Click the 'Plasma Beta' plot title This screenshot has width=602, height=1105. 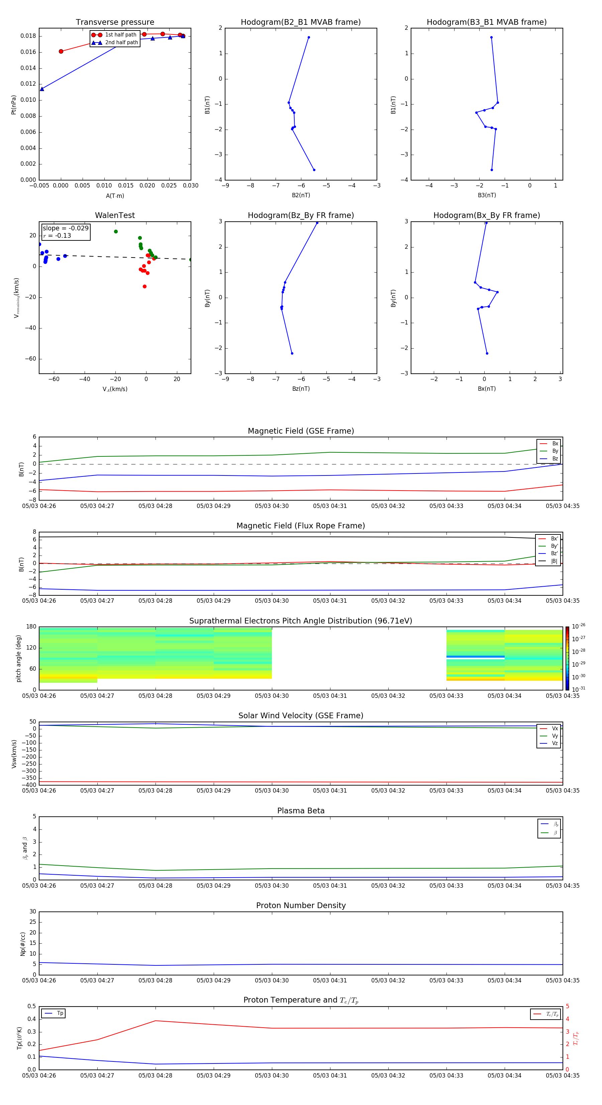tap(301, 811)
